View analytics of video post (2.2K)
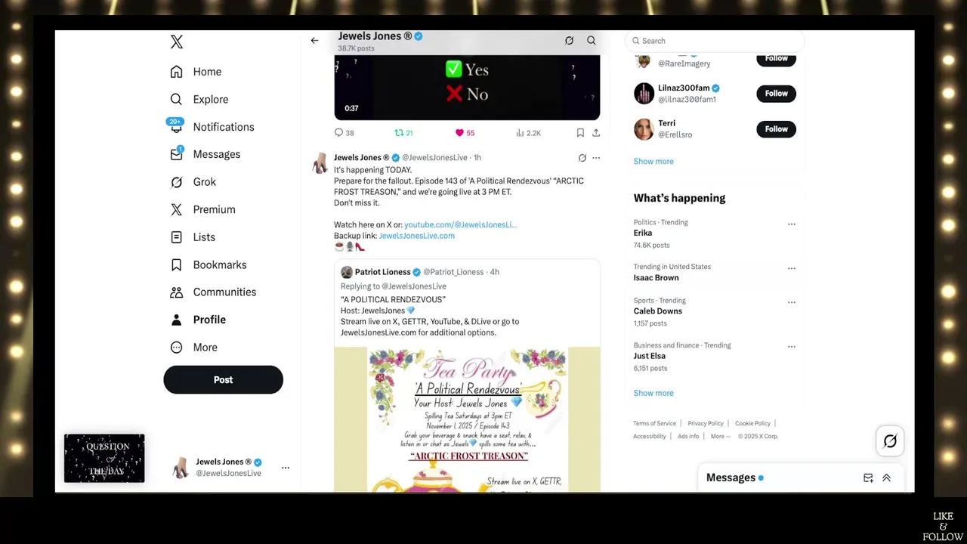967x544 pixels. tap(528, 133)
